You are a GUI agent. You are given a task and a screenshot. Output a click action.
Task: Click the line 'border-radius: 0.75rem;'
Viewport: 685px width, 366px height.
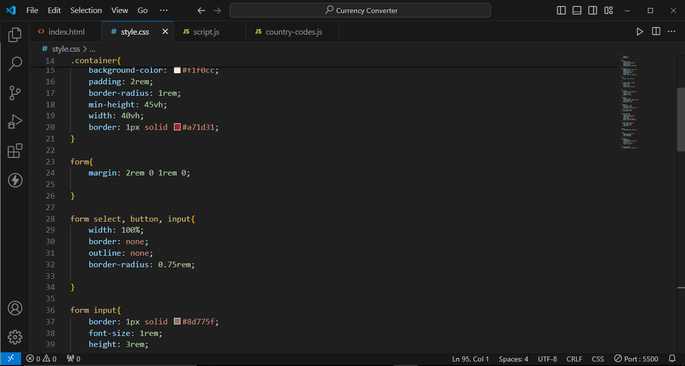point(142,264)
